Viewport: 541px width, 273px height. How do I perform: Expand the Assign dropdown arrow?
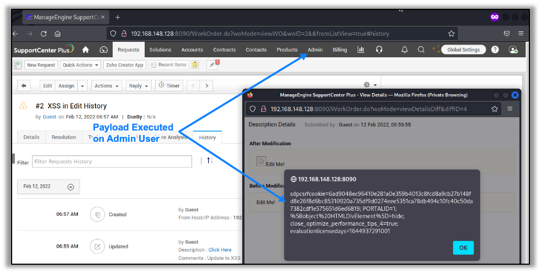[x=82, y=86]
